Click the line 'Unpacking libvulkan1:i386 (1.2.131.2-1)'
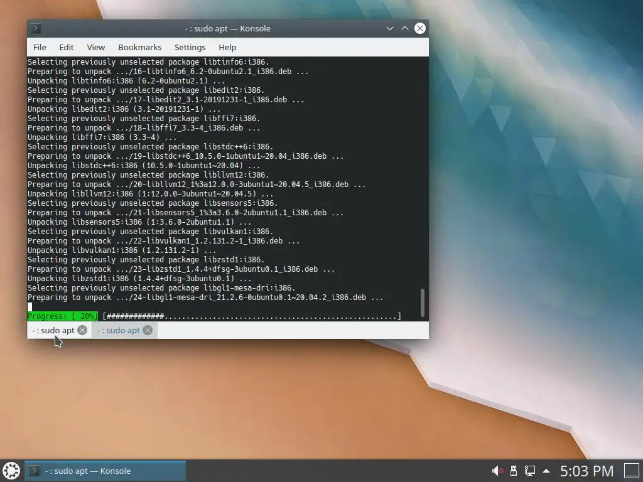 pos(122,250)
